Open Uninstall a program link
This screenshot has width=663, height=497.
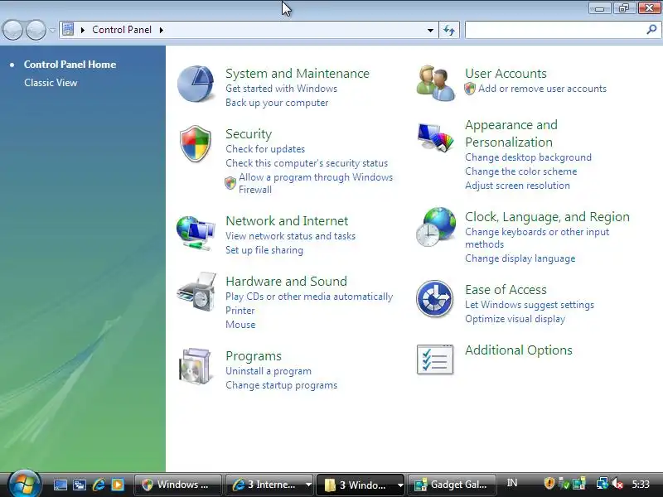(269, 371)
